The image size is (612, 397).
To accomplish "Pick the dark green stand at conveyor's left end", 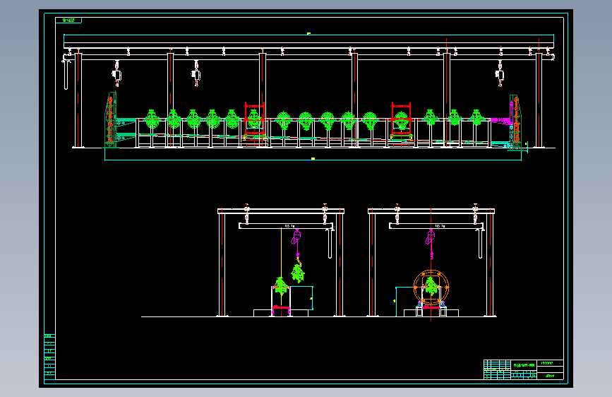I will (110, 120).
